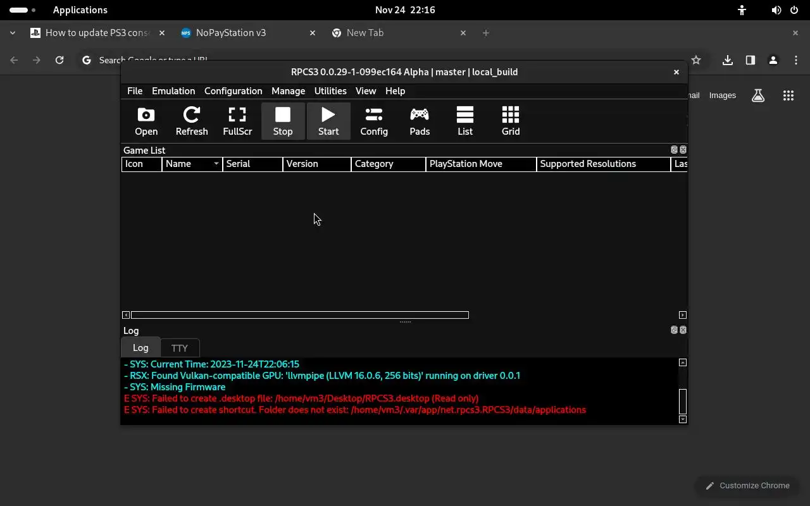Click the Supported Resolutions column header

point(604,164)
